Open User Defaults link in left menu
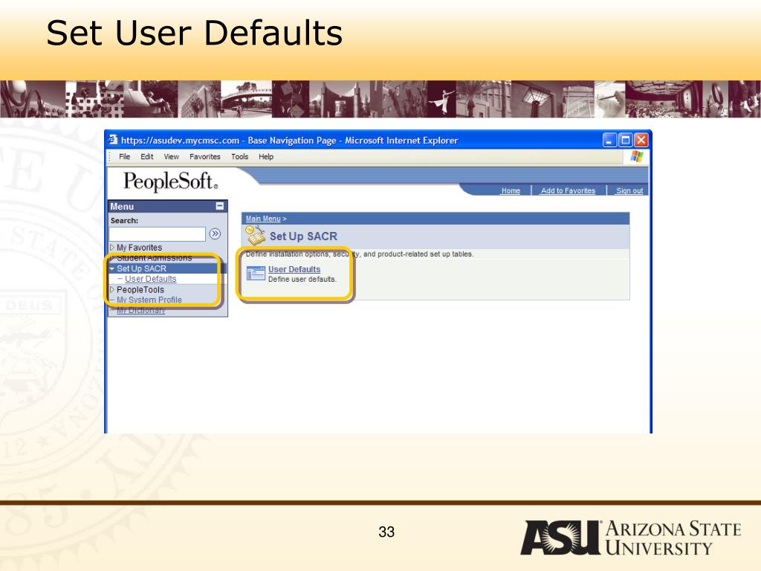Image resolution: width=761 pixels, height=571 pixels. click(150, 279)
